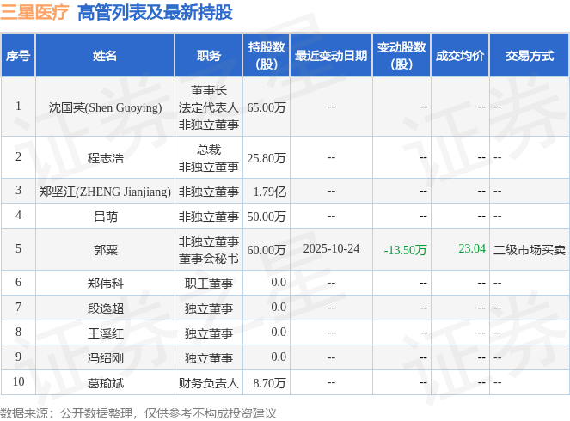Click the 三星医疗 title text
Image resolution: width=570 pixels, height=421 pixels.
[x=34, y=12]
